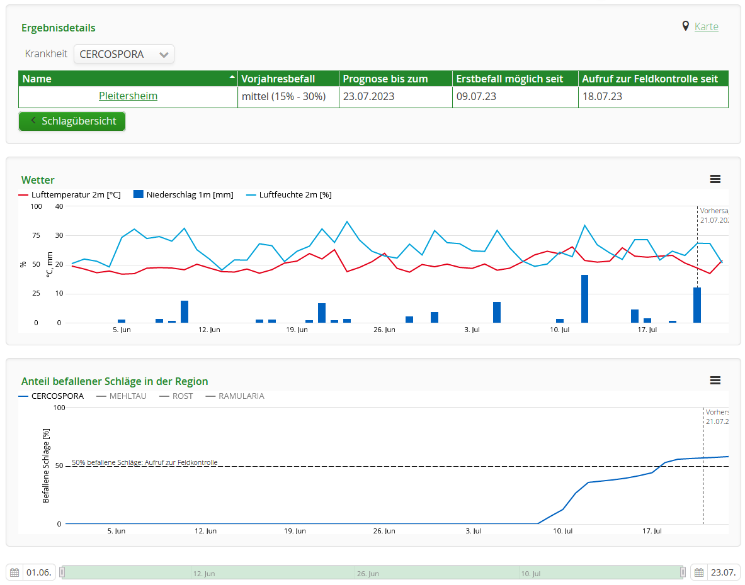Grab the left handle of date range slider
This screenshot has height=585, width=745.
[62, 572]
